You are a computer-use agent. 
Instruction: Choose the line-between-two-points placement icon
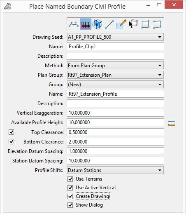coord(109,24)
